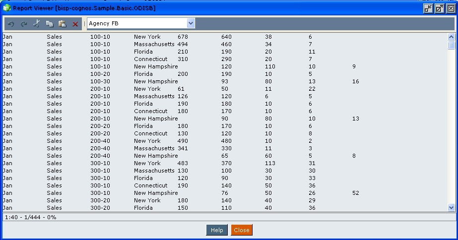The height and width of the screenshot is (240, 458).
Task: Click the red Delete X icon
Action: [75, 24]
